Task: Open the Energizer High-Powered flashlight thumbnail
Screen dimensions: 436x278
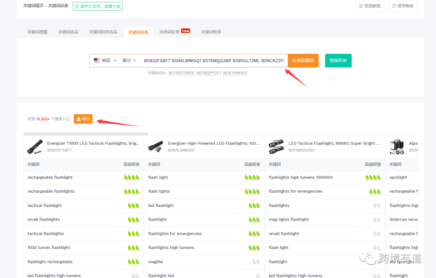Action: 155,147
